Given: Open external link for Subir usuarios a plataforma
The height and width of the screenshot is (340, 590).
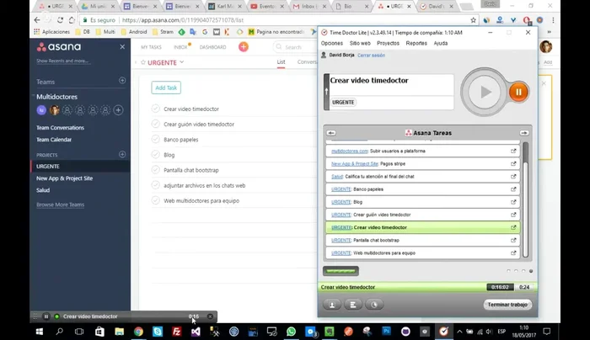Looking at the screenshot, I should (x=513, y=151).
